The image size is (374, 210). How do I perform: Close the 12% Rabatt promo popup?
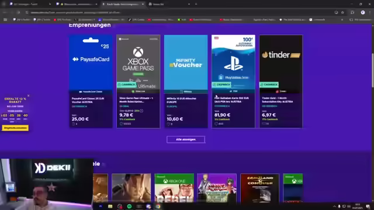[29, 96]
